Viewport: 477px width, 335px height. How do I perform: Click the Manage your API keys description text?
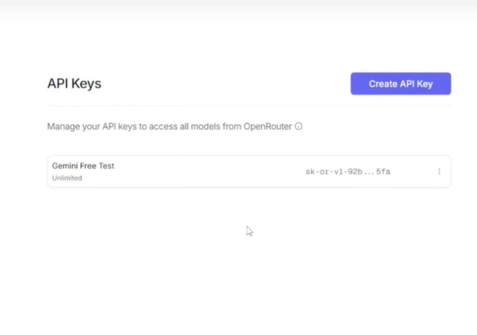170,127
